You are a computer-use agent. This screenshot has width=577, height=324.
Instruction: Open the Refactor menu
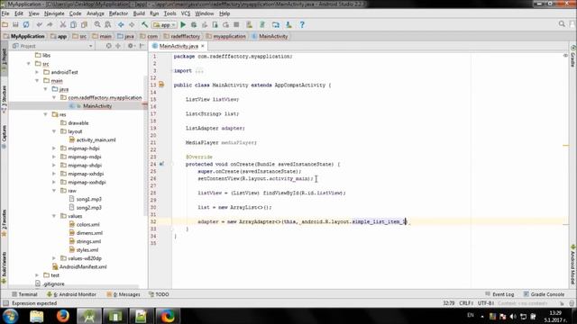[118, 13]
